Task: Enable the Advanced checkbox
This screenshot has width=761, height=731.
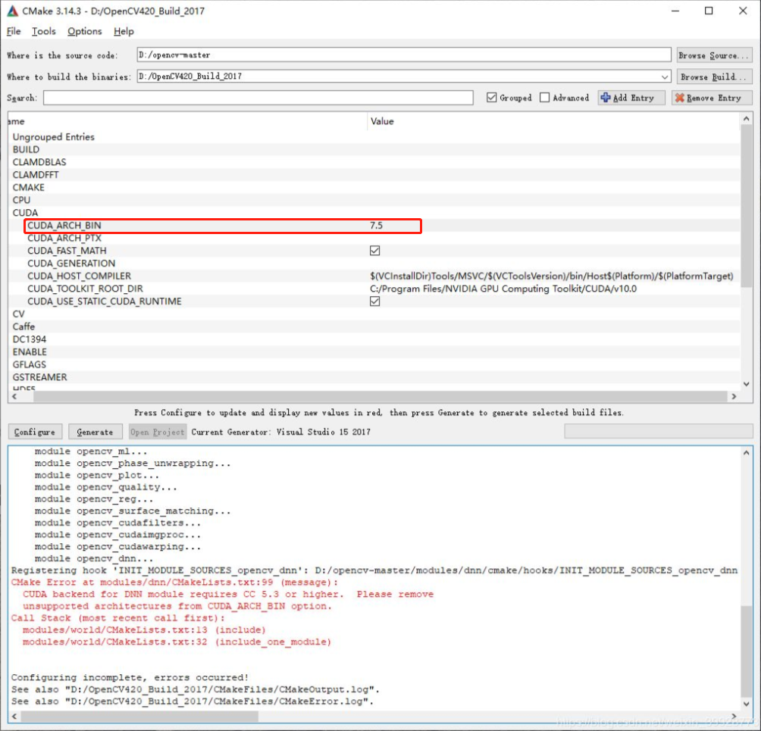Action: [543, 97]
